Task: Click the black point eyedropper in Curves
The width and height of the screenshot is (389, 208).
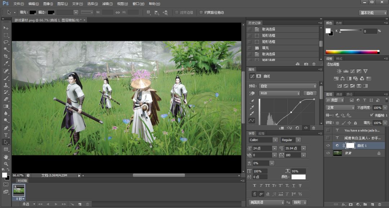Action: (252, 101)
